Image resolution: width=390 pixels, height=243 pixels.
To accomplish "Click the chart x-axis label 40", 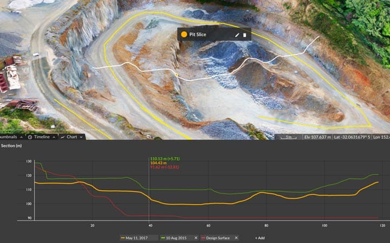I will click(x=150, y=226).
